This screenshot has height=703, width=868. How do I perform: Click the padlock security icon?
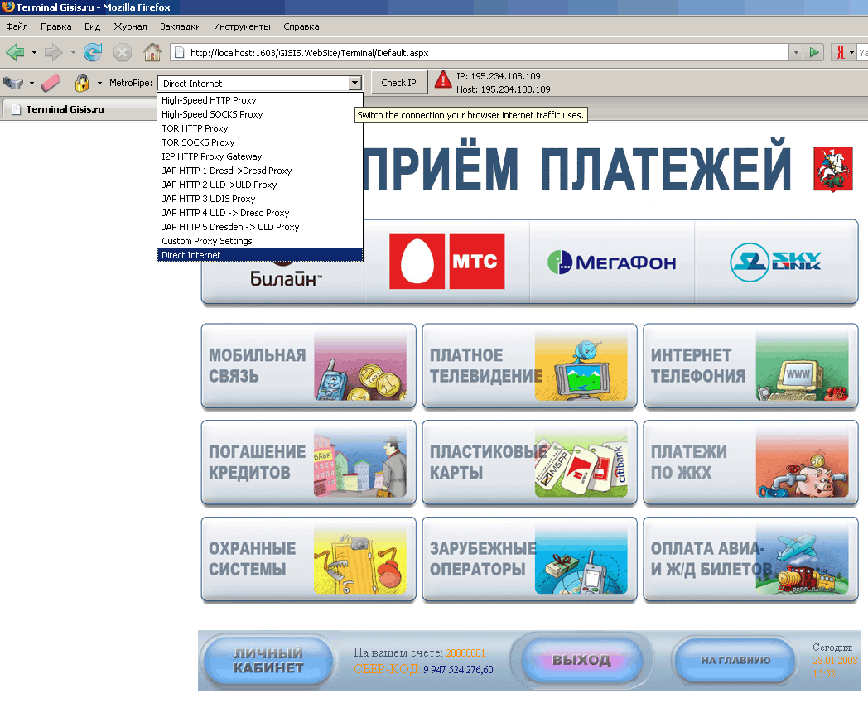tap(82, 83)
